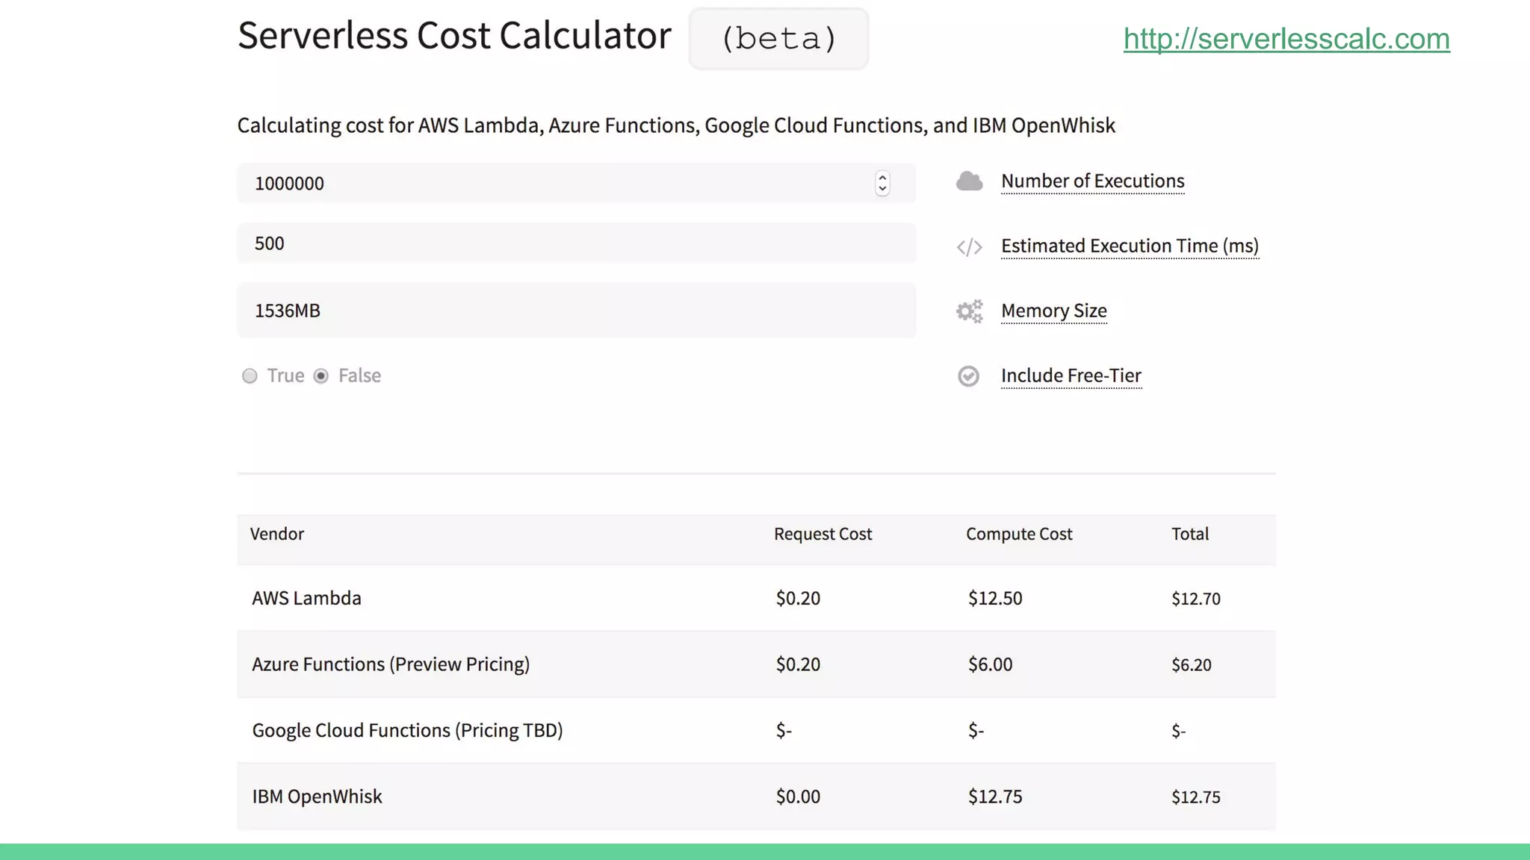The height and width of the screenshot is (860, 1530).
Task: Click the cloud icon beside Number of Executions
Action: click(x=969, y=181)
